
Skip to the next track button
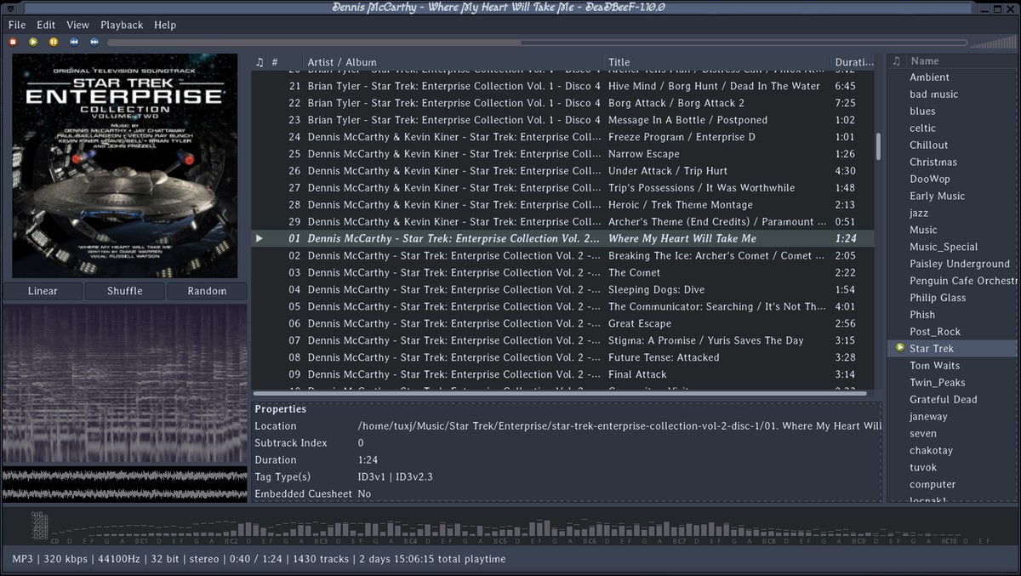(x=94, y=41)
